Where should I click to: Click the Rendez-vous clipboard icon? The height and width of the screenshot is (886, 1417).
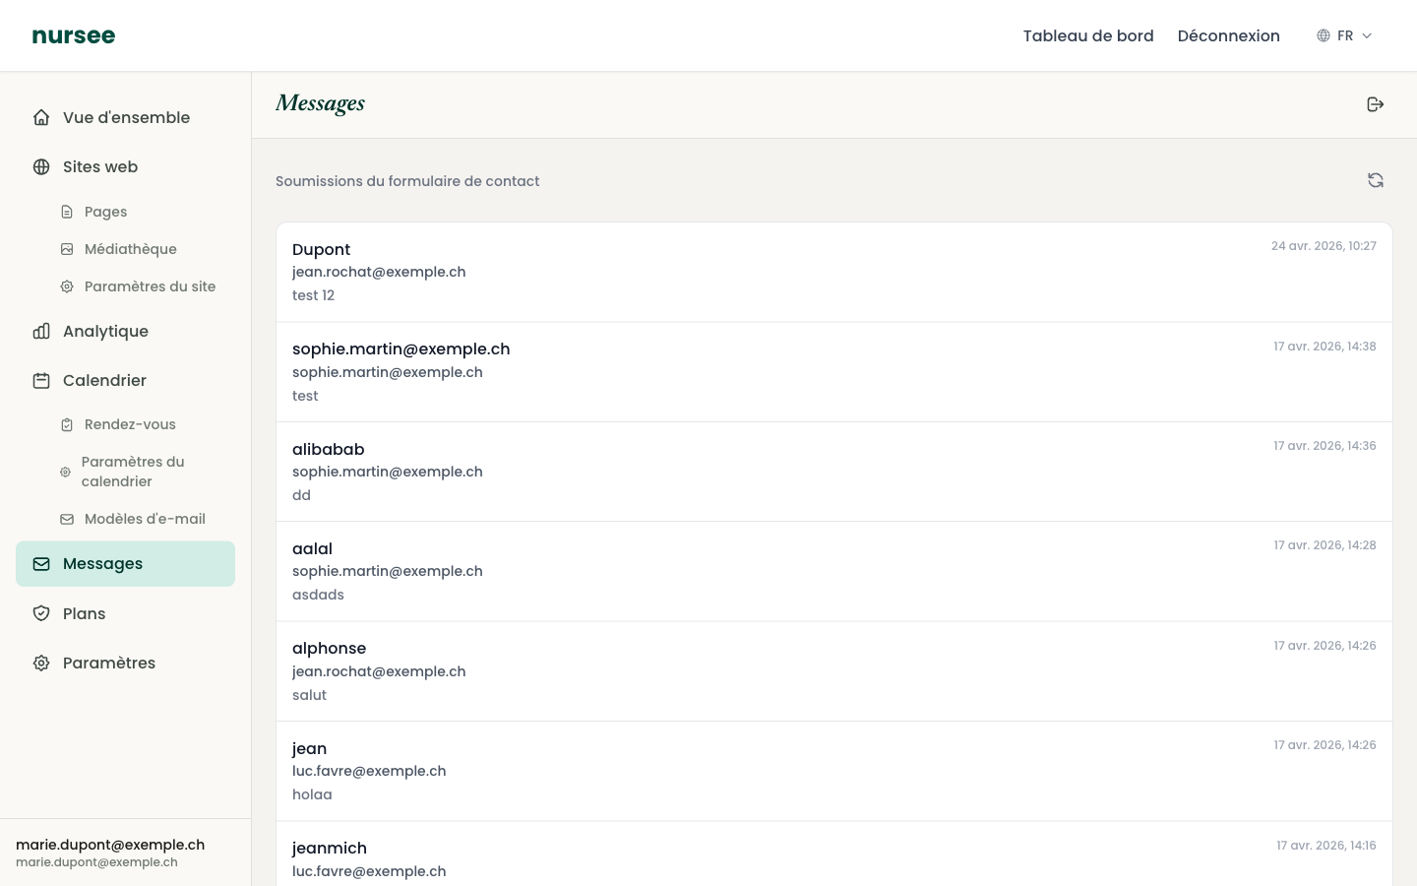click(67, 424)
